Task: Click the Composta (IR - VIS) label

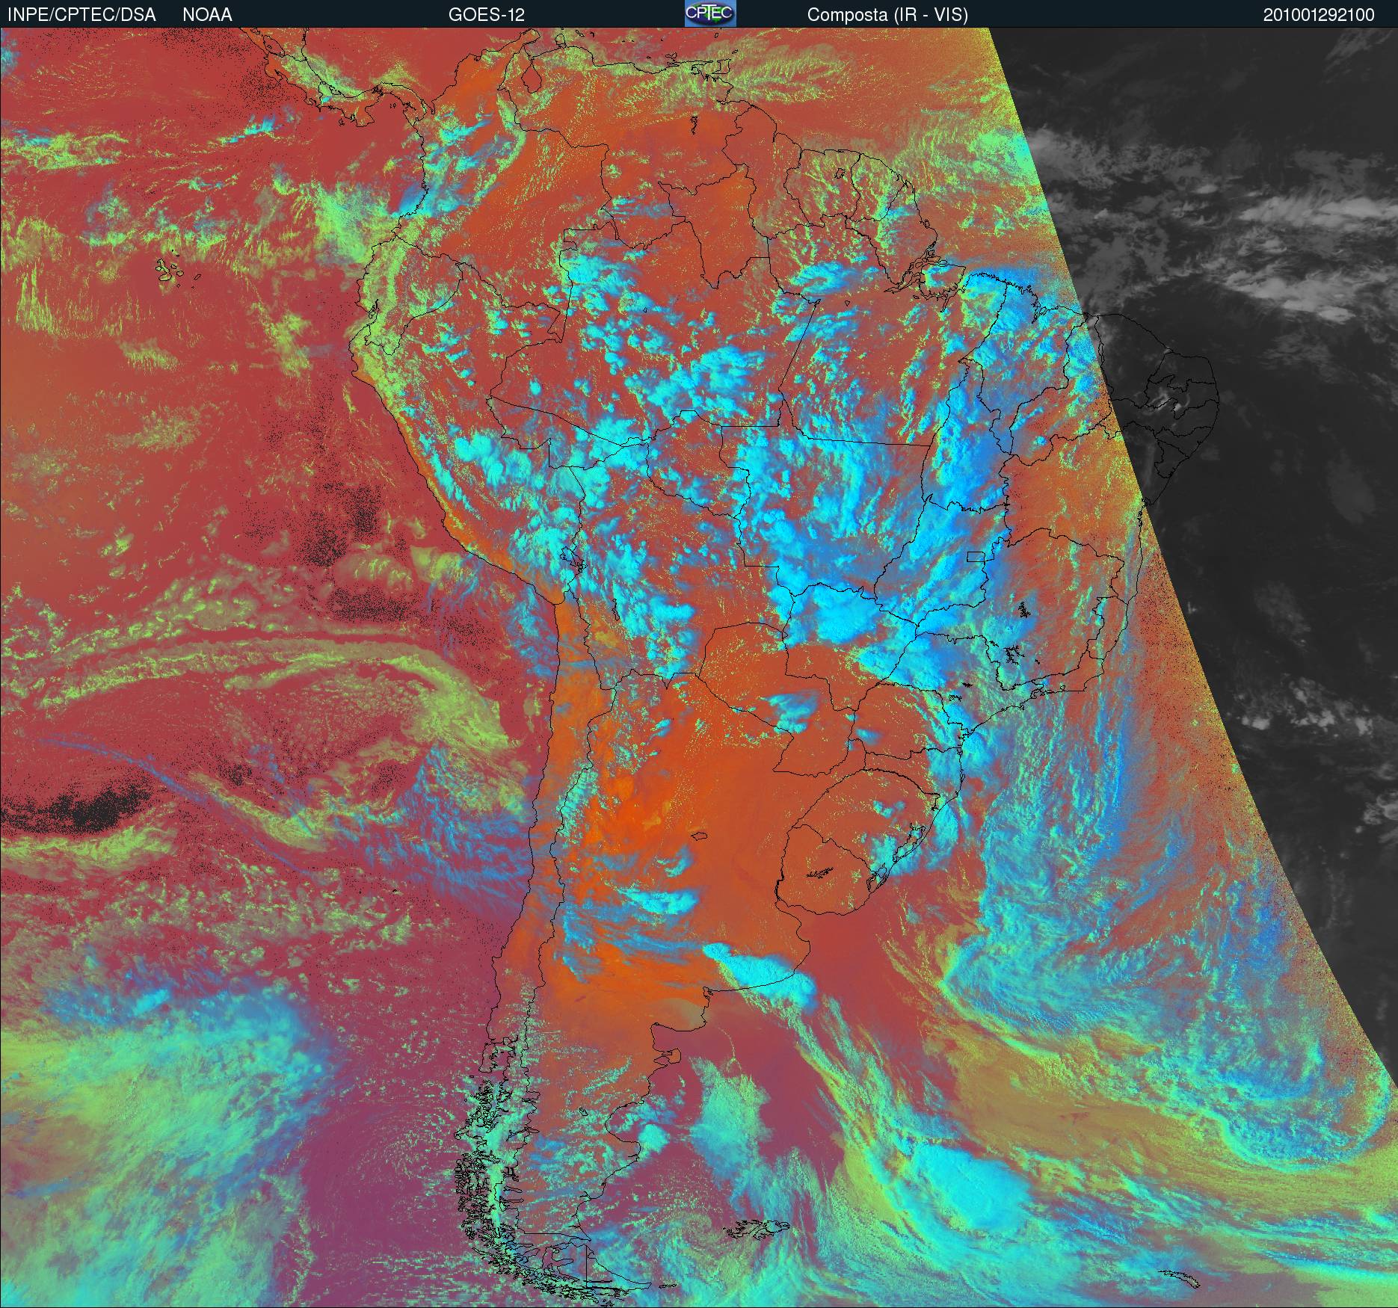Action: 887,15
